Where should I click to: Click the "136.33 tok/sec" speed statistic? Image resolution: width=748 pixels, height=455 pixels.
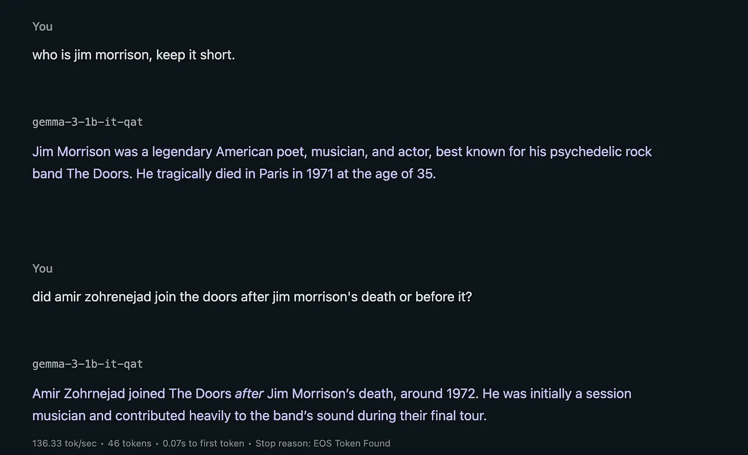tap(64, 443)
